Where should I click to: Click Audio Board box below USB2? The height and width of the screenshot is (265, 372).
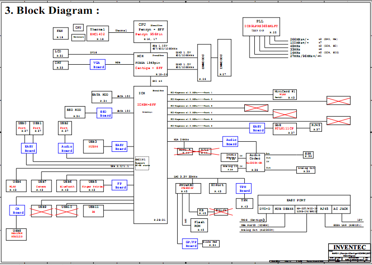coord(66,148)
